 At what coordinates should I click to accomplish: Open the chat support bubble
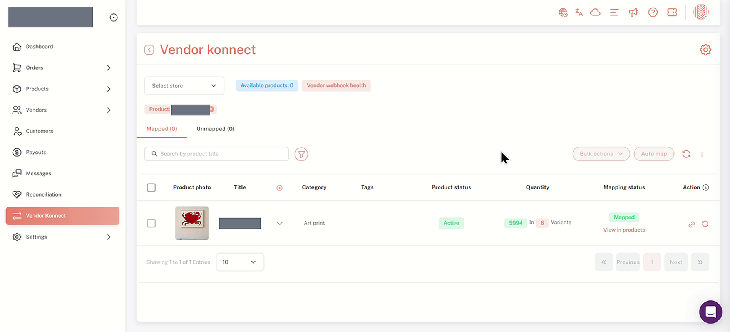710,312
